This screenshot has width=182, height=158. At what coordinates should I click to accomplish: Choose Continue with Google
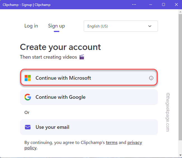pyautogui.click(x=89, y=97)
